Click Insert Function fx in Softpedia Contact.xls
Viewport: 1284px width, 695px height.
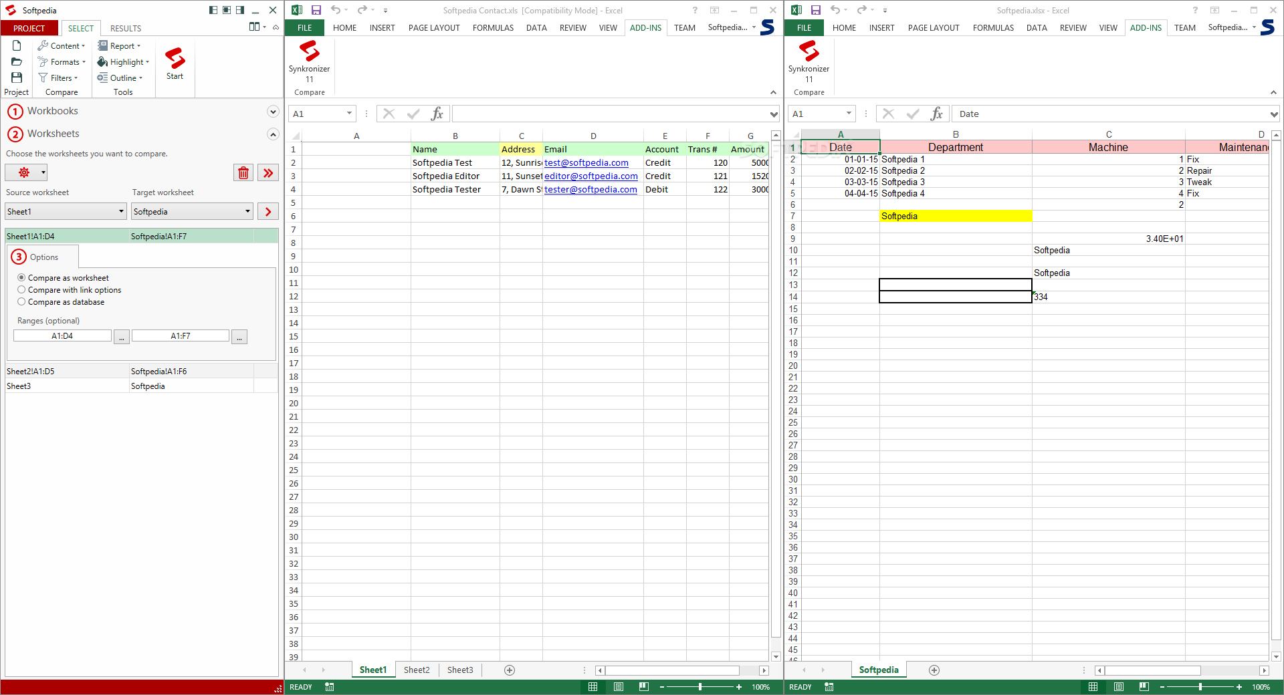(437, 114)
